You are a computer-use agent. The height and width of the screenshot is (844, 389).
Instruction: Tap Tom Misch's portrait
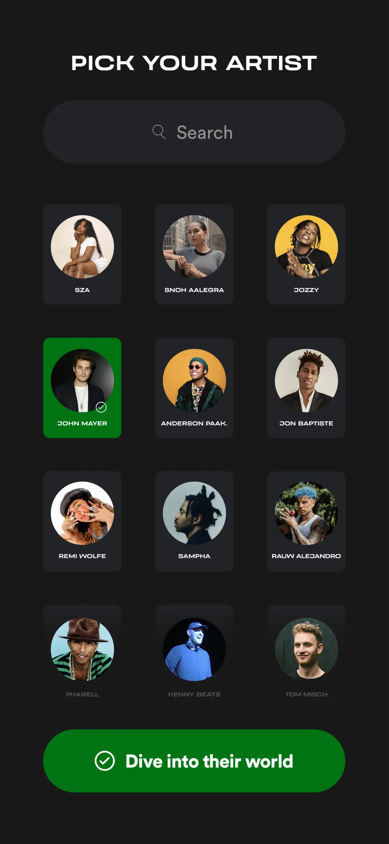[x=306, y=649]
